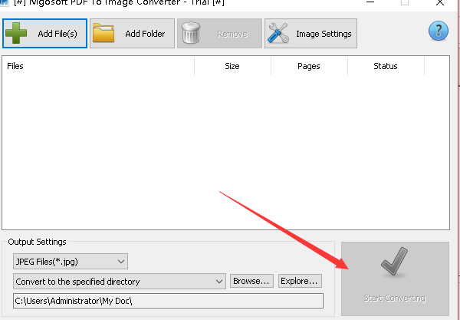Screen dimensions: 460x320
Task: Click the Start Converting checkmark button
Action: coord(395,279)
